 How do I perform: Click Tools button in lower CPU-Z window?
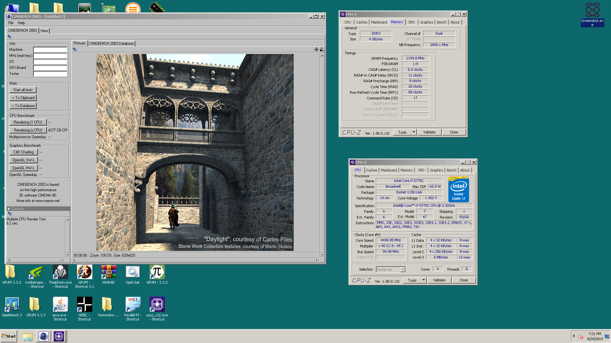pos(412,280)
